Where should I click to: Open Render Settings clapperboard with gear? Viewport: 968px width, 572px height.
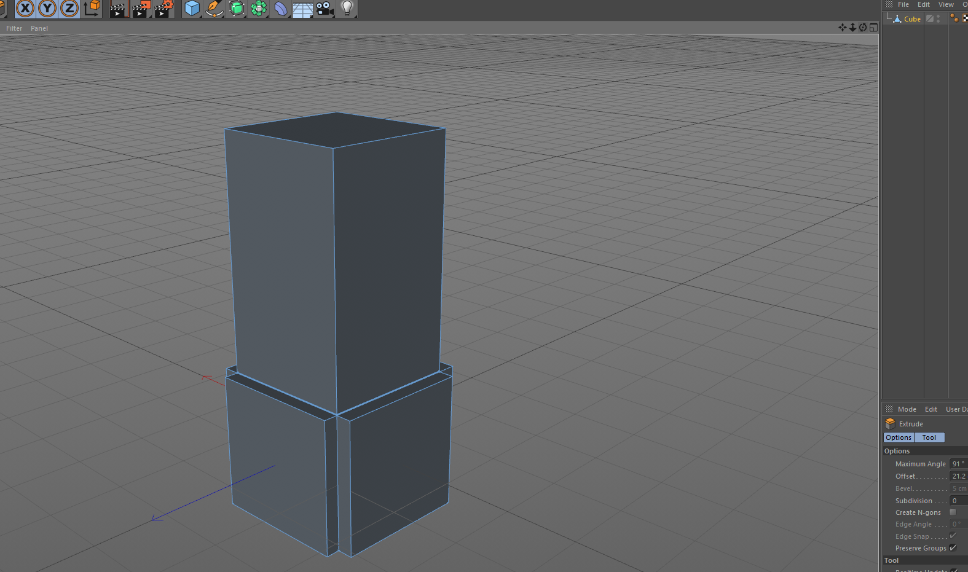(x=164, y=9)
